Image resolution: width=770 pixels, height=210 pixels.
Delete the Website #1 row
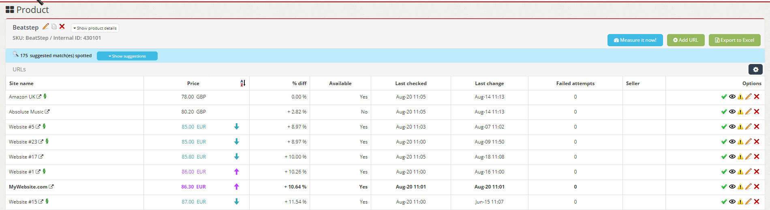point(757,171)
